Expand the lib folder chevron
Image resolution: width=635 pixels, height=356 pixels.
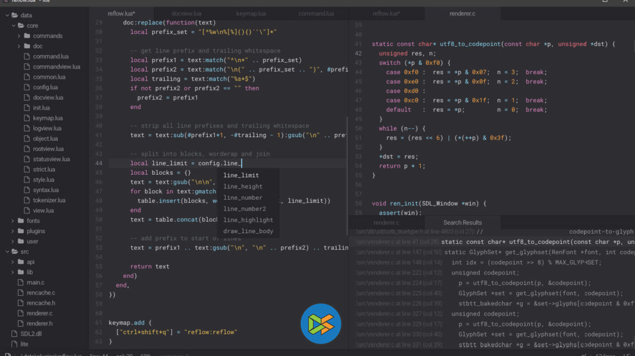point(13,272)
